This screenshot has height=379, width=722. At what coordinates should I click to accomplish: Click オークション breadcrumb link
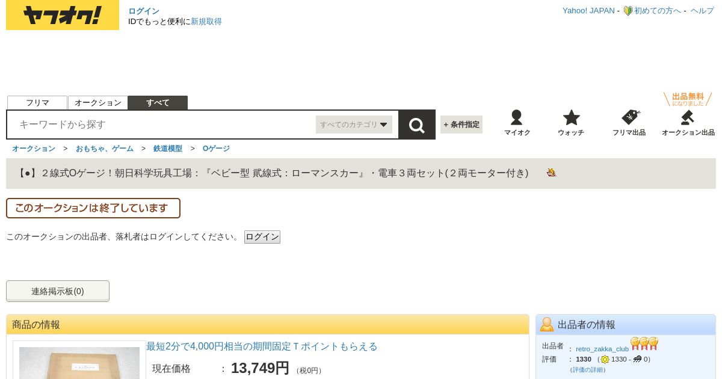coord(34,149)
